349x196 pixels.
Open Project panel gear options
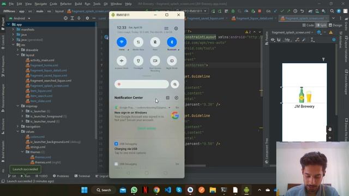87,19
